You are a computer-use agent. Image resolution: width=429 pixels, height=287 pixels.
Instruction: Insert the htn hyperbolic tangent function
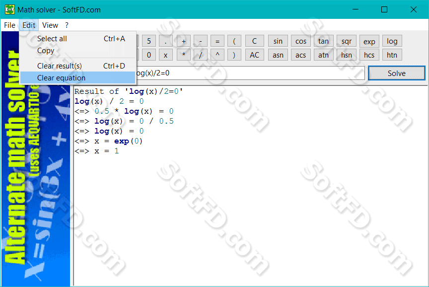tap(392, 55)
